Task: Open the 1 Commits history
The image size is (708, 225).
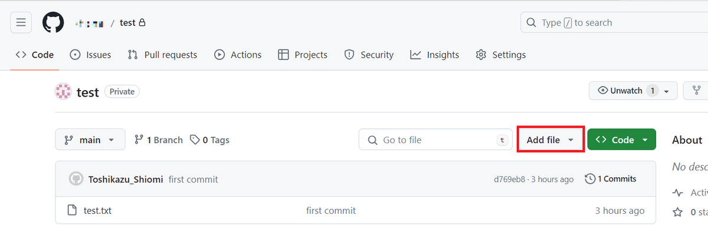Action: click(611, 178)
